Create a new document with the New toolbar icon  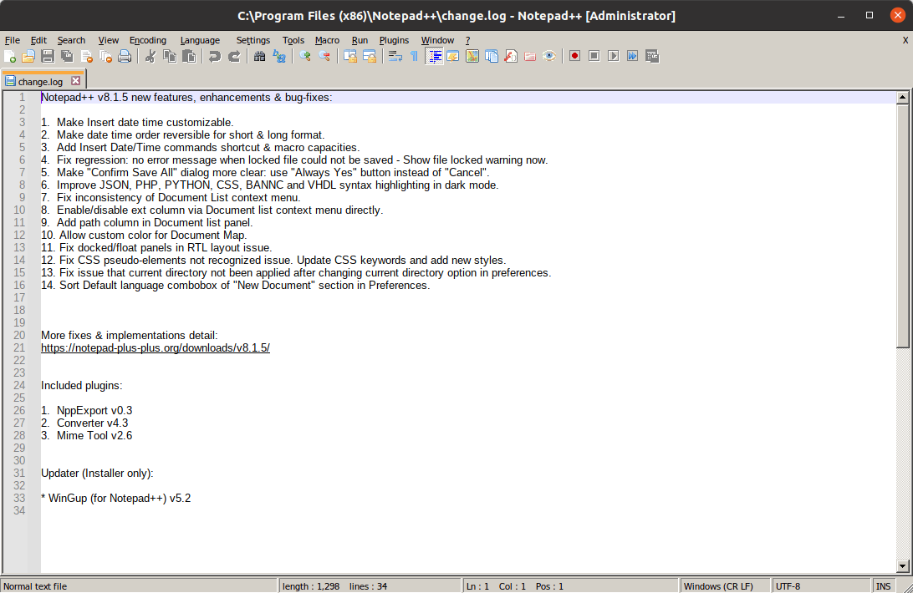pos(10,57)
